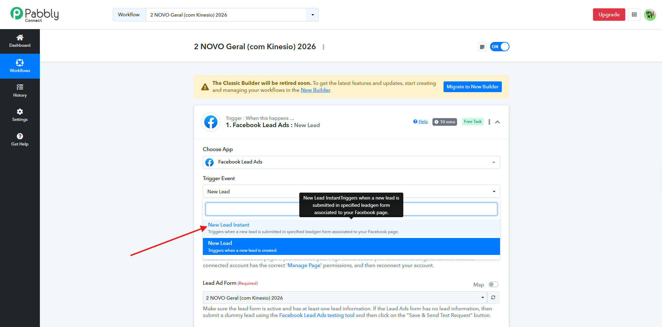Open trigger step options menu dots
Image resolution: width=662 pixels, height=327 pixels.
pyautogui.click(x=489, y=122)
